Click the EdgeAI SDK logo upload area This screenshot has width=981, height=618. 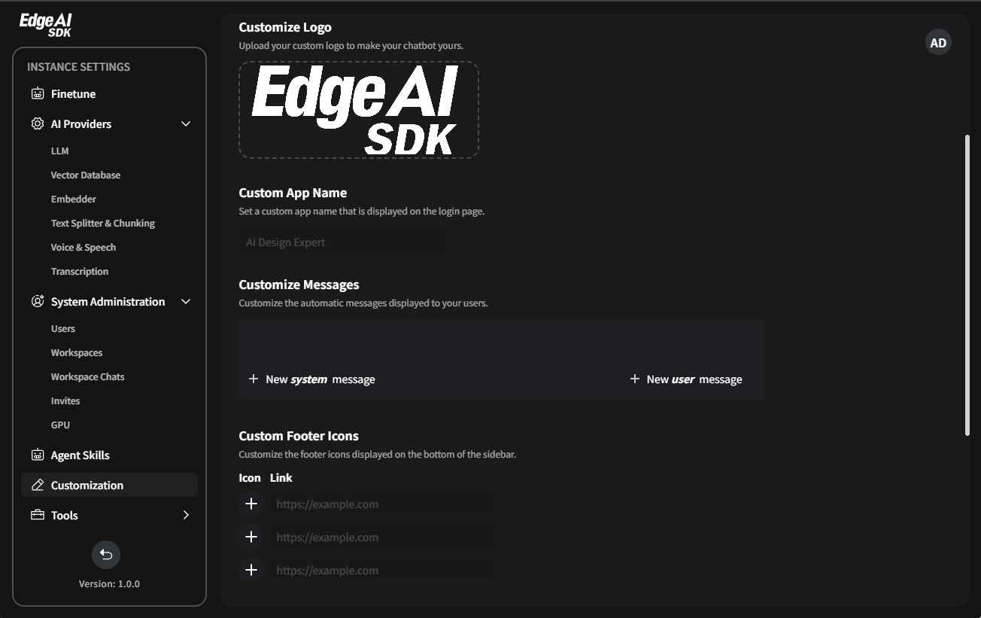coord(359,110)
